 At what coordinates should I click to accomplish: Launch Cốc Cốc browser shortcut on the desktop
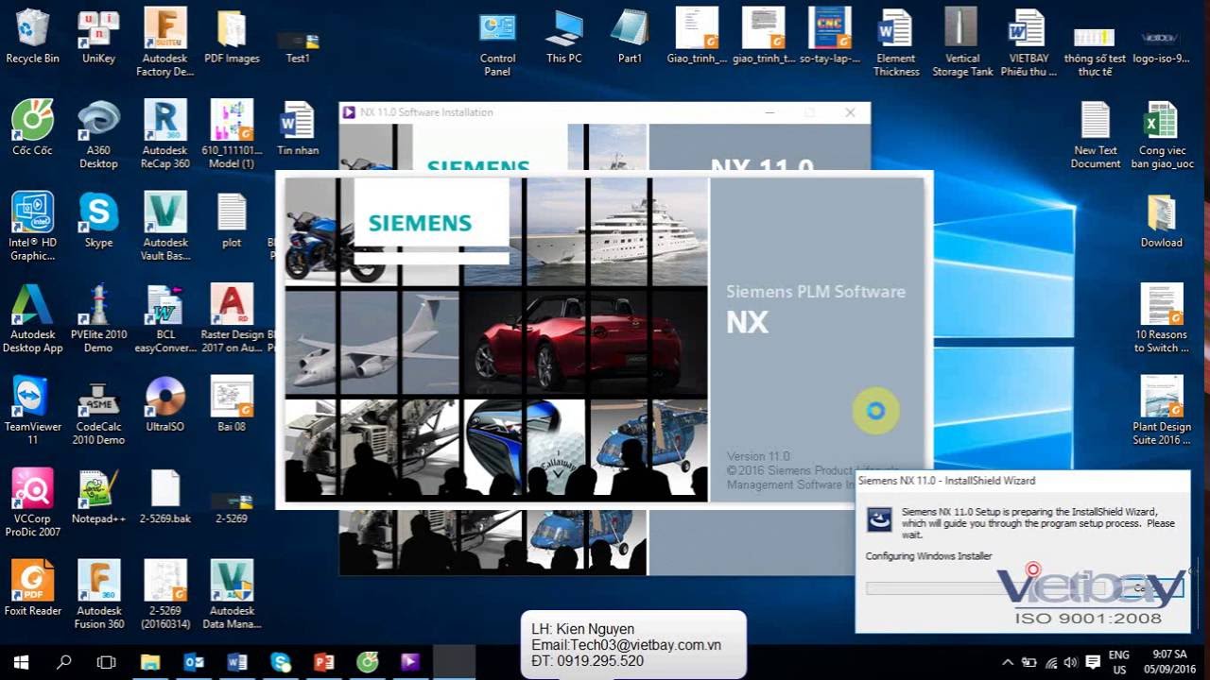pyautogui.click(x=32, y=128)
